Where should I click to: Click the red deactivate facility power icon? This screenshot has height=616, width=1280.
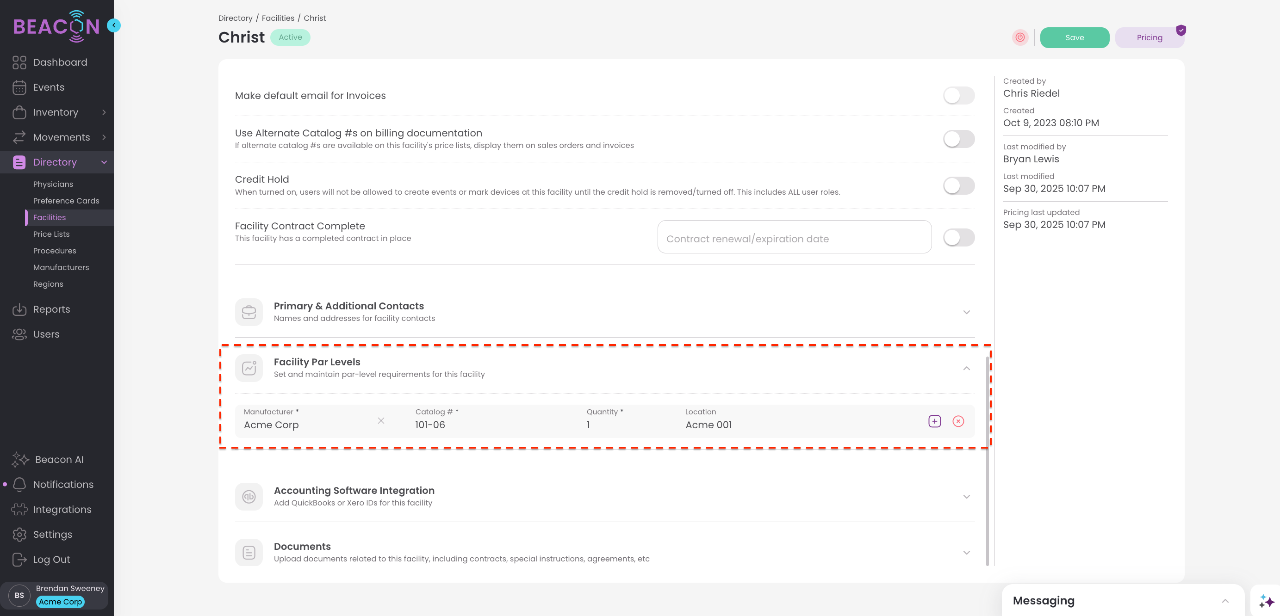1019,37
